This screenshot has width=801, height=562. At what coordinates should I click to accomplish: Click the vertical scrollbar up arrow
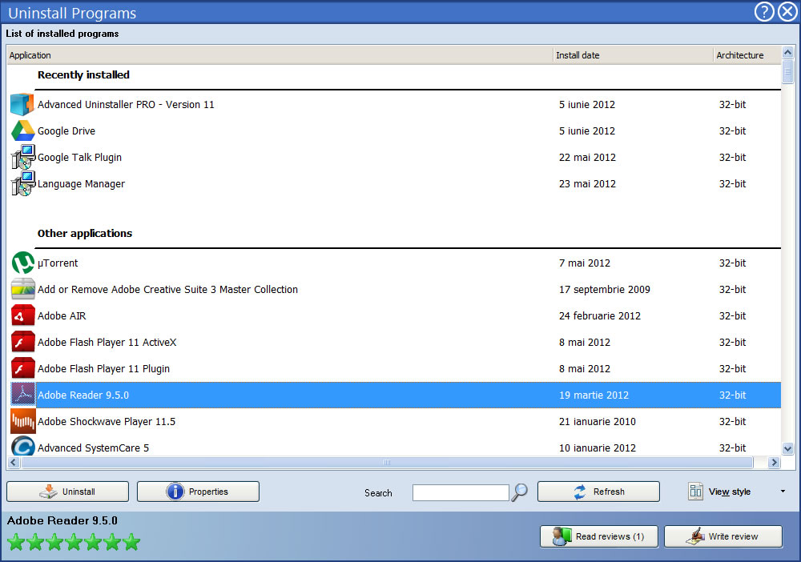coord(787,52)
